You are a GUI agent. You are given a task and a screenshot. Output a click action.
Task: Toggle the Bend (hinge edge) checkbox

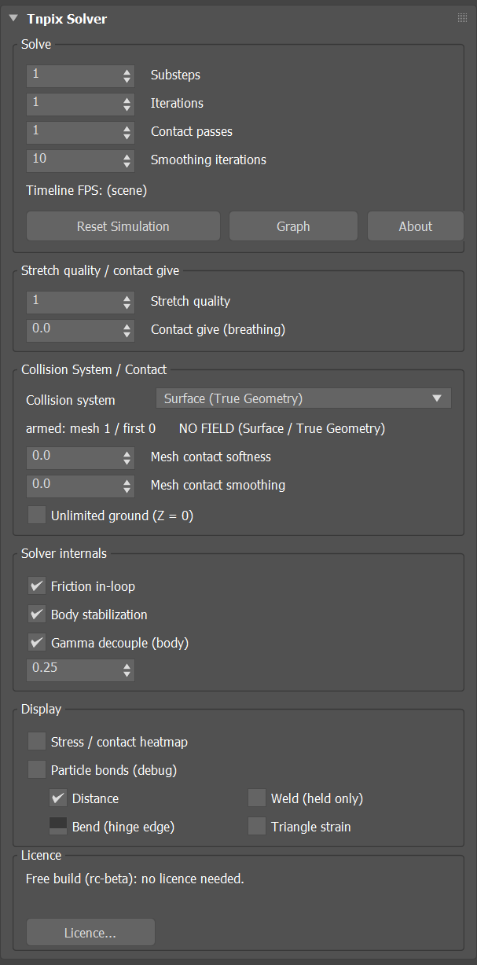[x=58, y=827]
